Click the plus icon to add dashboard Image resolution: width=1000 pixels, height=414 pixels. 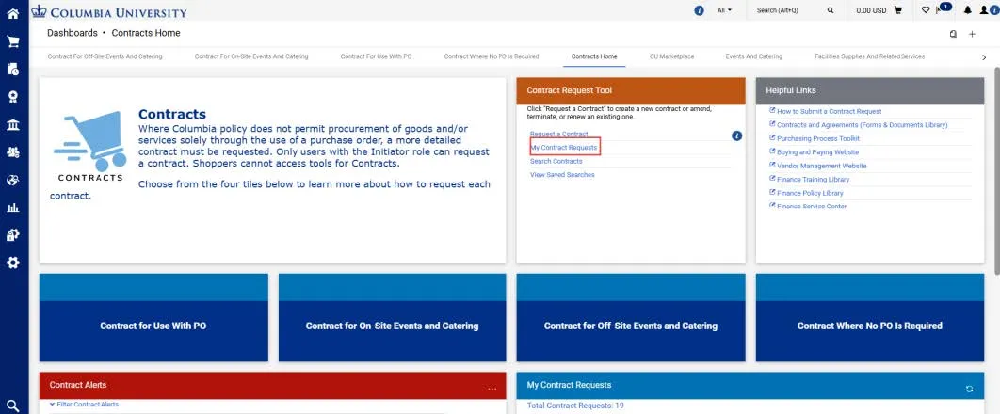pyautogui.click(x=972, y=34)
